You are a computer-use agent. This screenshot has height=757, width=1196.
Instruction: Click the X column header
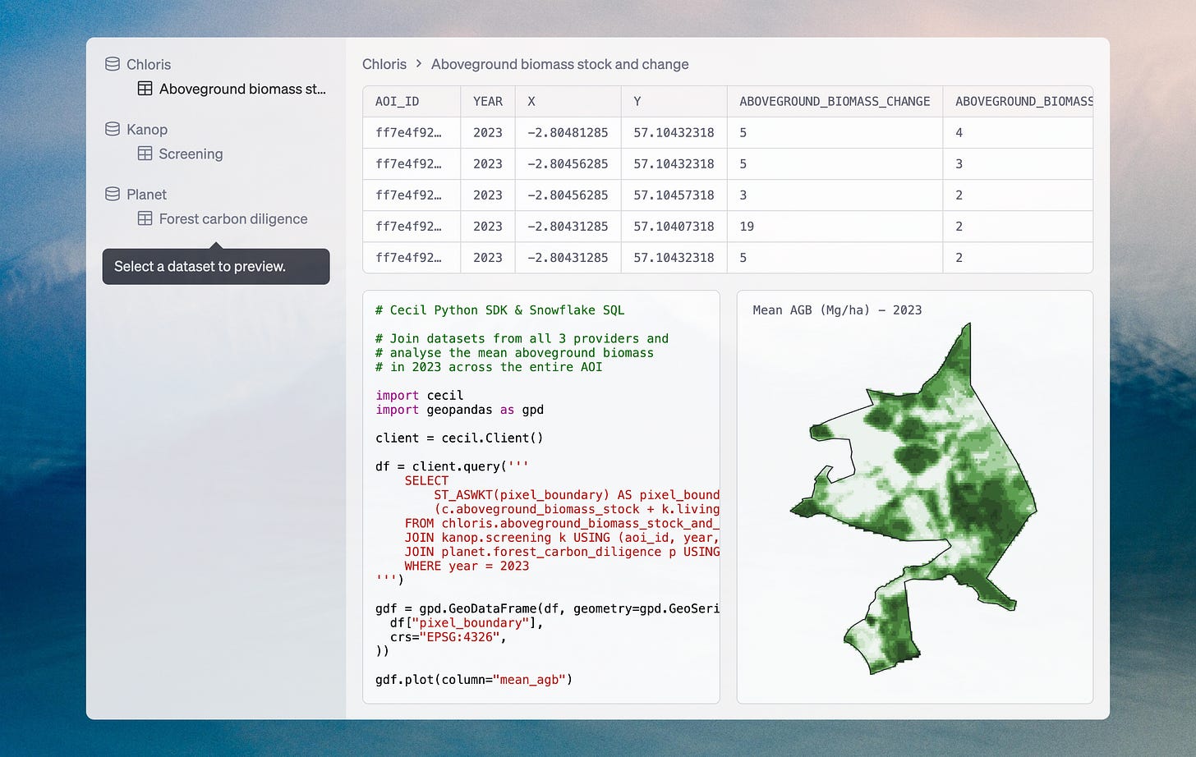click(x=568, y=102)
